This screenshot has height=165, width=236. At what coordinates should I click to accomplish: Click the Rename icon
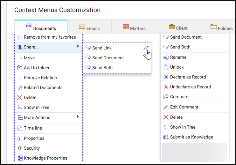pyautogui.click(x=166, y=57)
